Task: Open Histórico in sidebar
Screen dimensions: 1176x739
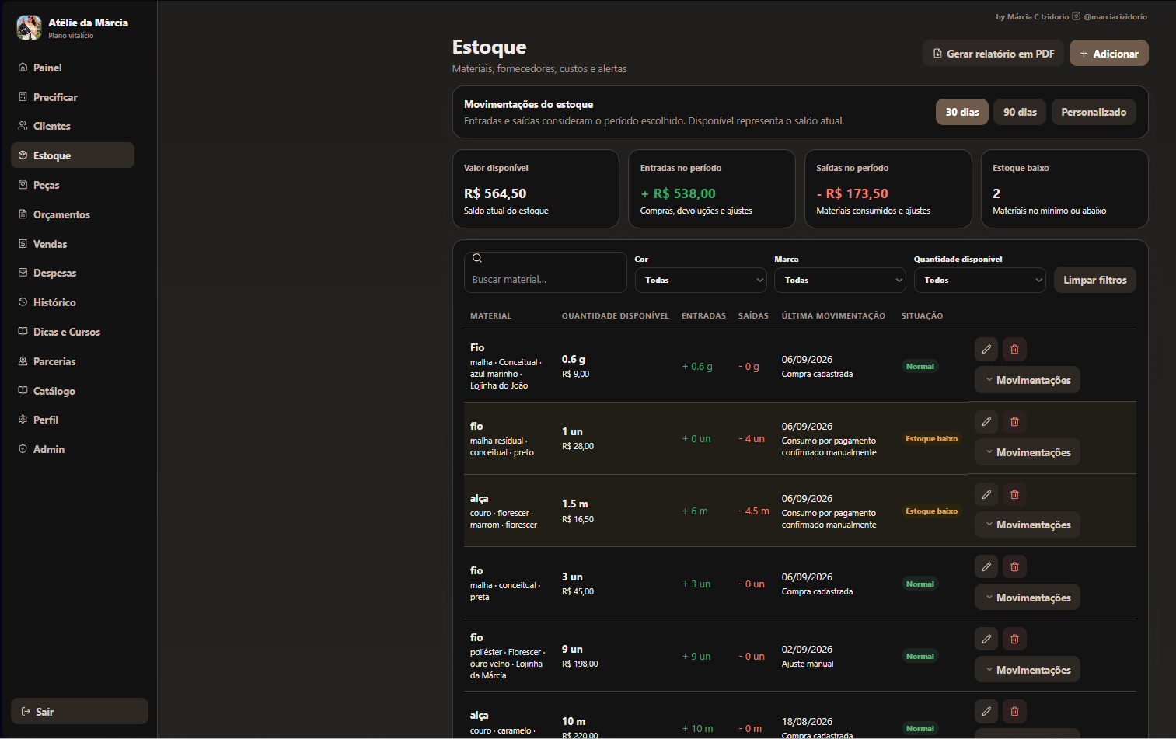Action: click(x=72, y=302)
